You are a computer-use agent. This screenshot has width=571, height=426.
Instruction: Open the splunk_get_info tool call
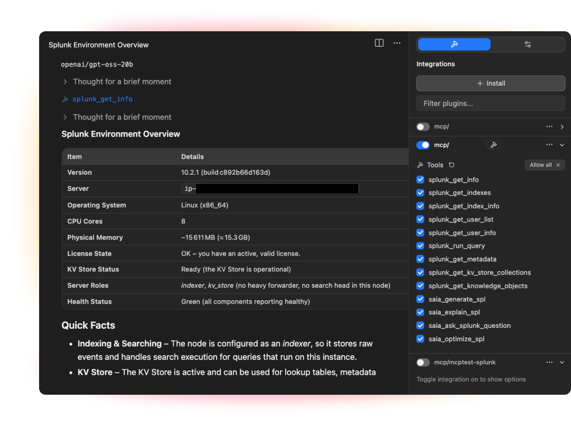102,99
